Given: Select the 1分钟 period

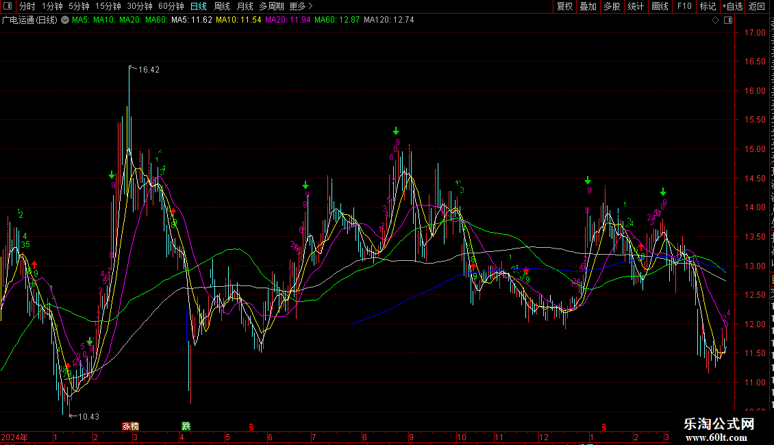Looking at the screenshot, I should 52,6.
